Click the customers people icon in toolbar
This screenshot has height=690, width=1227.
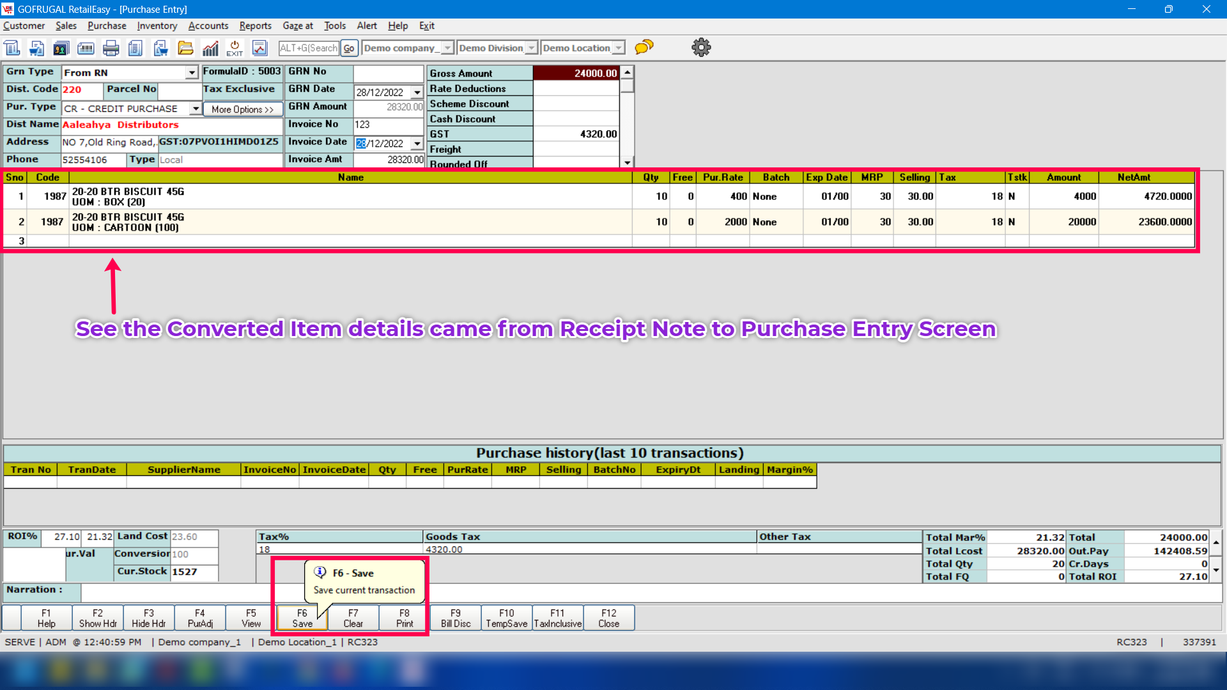point(61,48)
